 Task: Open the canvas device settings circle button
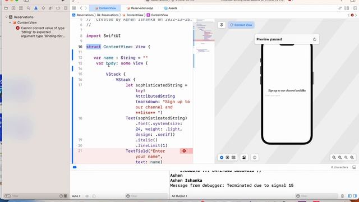[255, 158]
